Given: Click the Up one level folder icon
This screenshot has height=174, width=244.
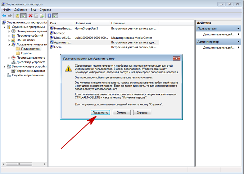Looking at the screenshot, I should (17, 16).
